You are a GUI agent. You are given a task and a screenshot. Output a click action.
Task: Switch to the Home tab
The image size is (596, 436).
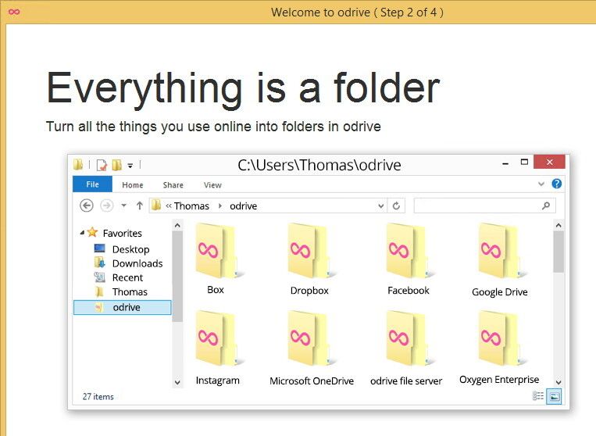pos(133,184)
